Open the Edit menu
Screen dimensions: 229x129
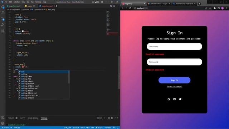10,2
